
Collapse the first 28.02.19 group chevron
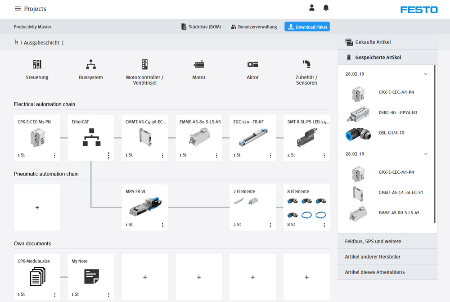(x=425, y=73)
